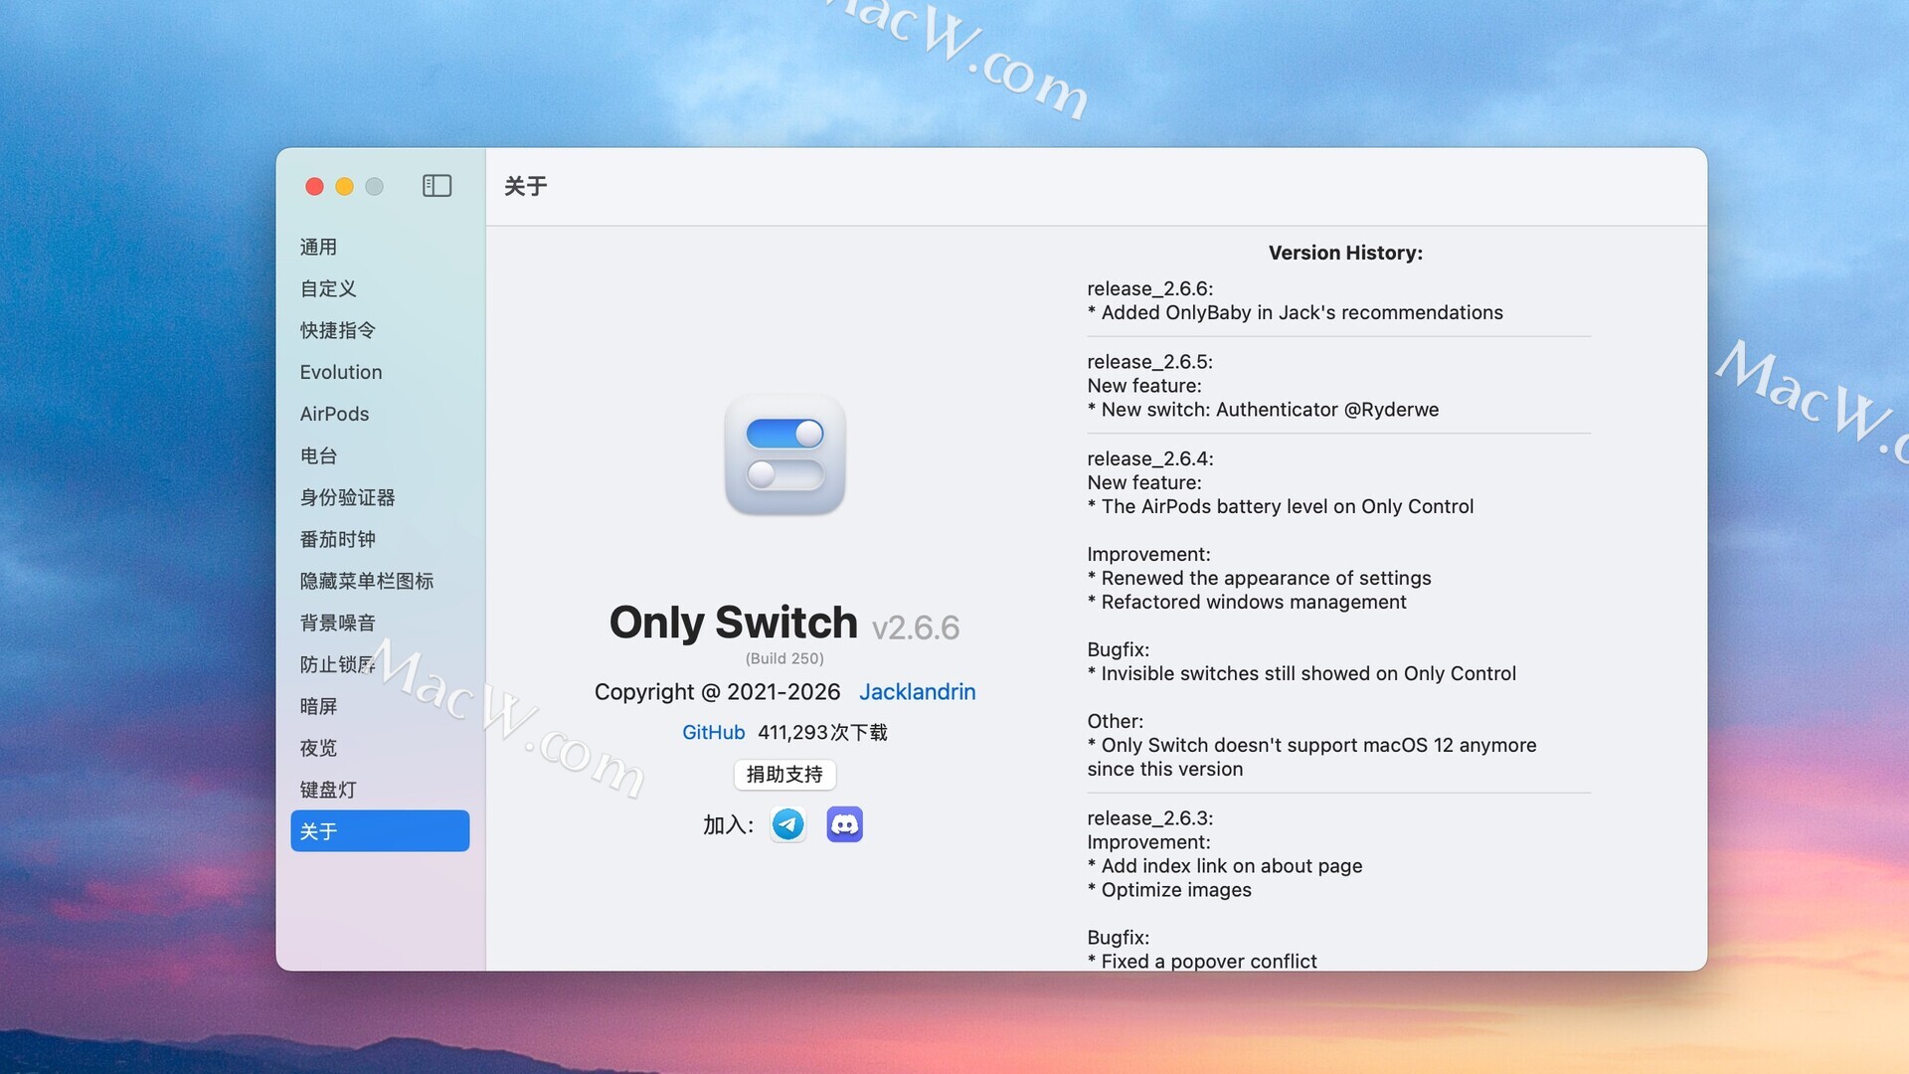Viewport: 1909px width, 1074px height.
Task: Go to 快捷指令 in the sidebar
Action: [338, 330]
